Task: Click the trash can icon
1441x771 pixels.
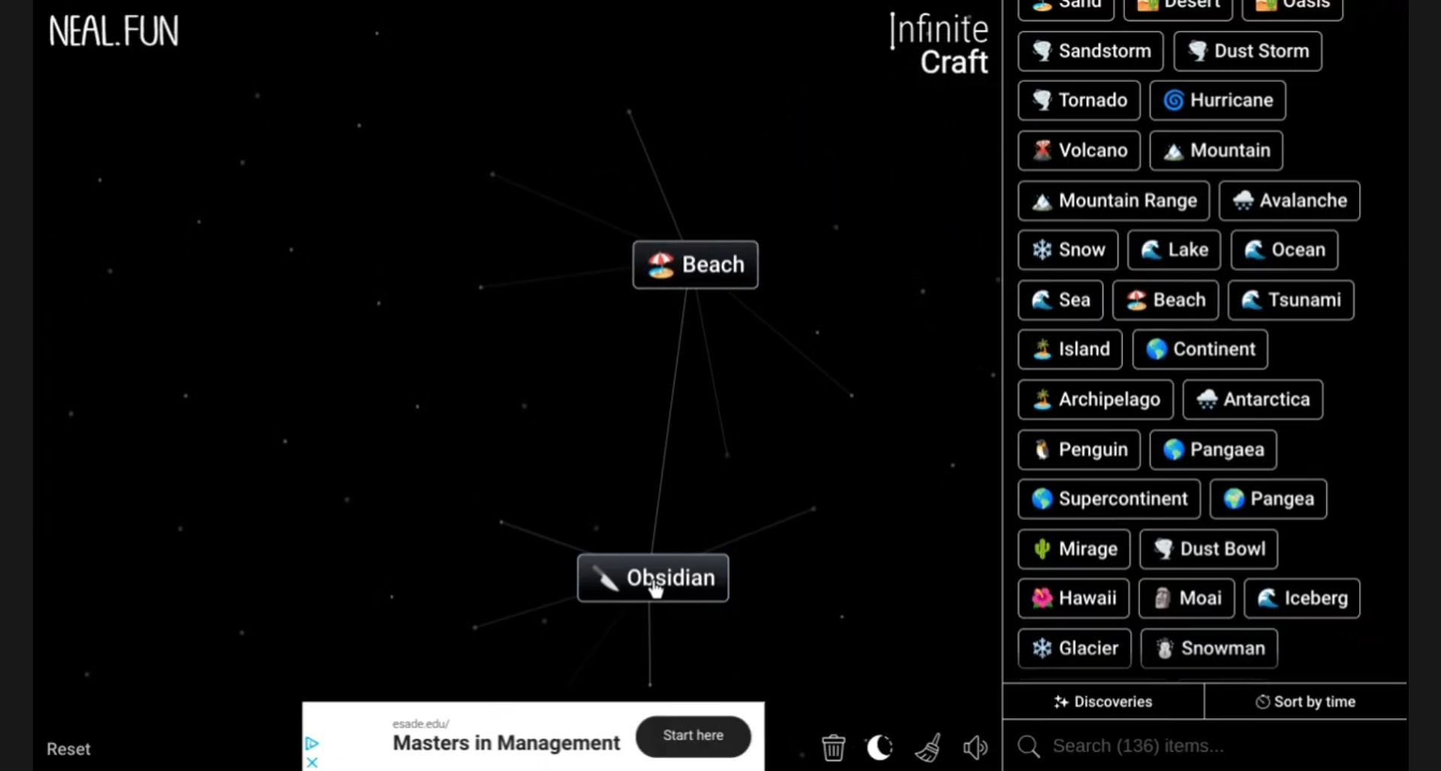Action: [833, 747]
